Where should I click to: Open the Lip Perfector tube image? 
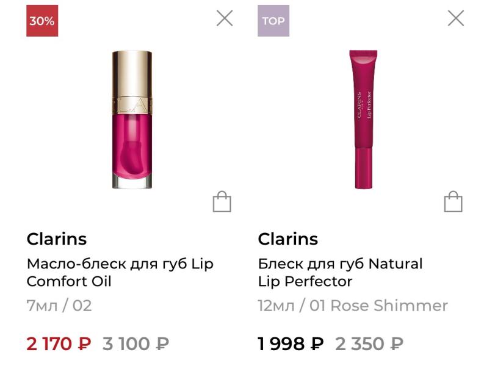tap(363, 120)
